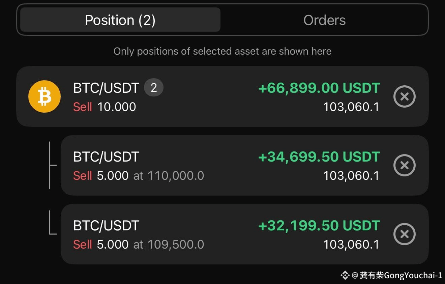The image size is (445, 284).
Task: Collapse the grouped BTC/USDT position row
Action: click(x=222, y=96)
